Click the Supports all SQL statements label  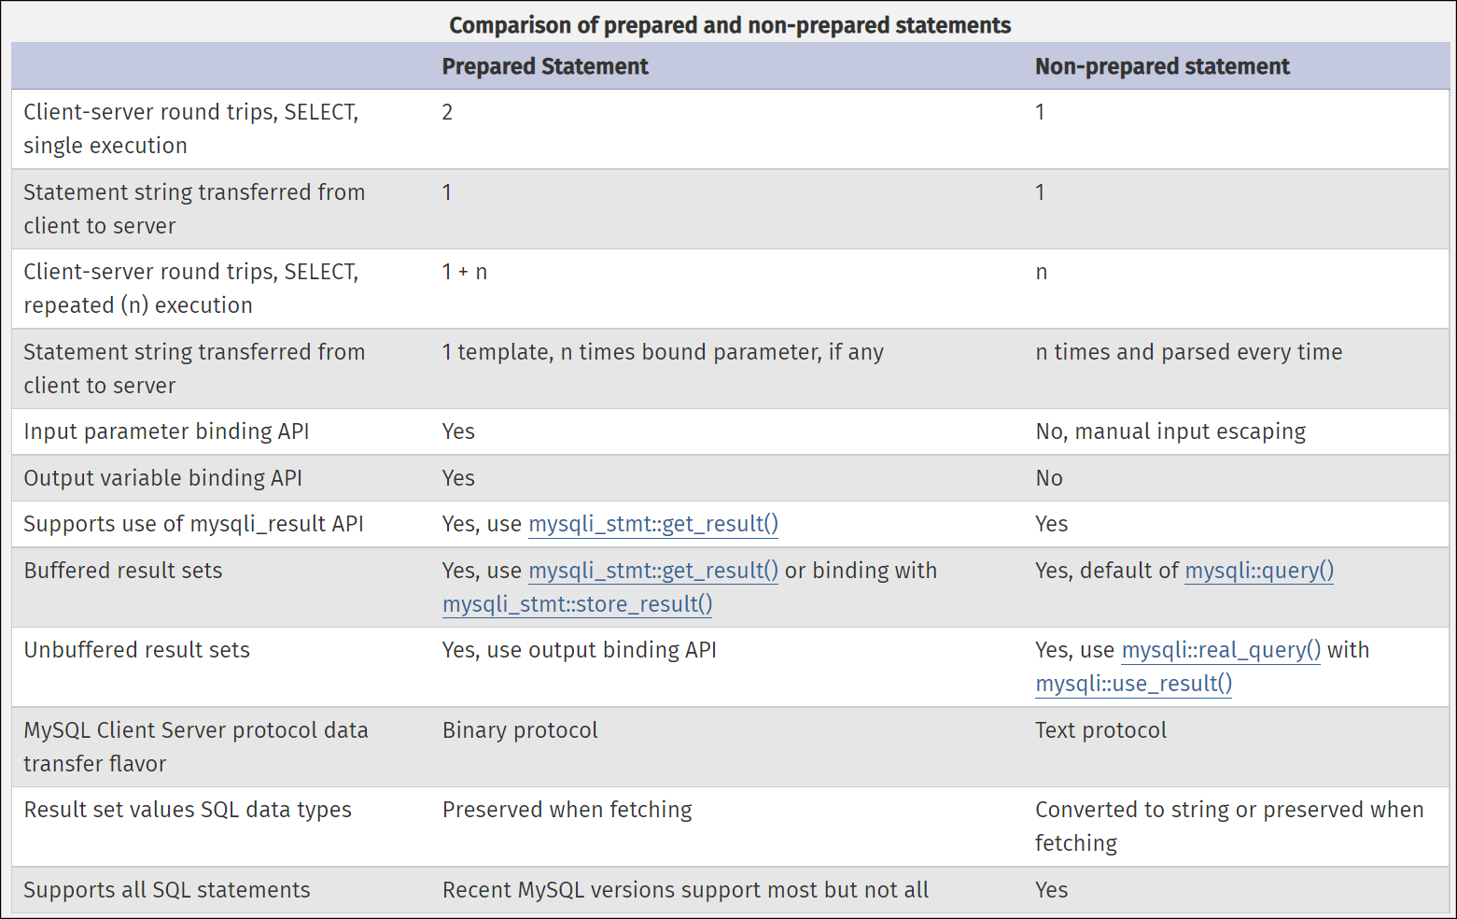pos(167,890)
